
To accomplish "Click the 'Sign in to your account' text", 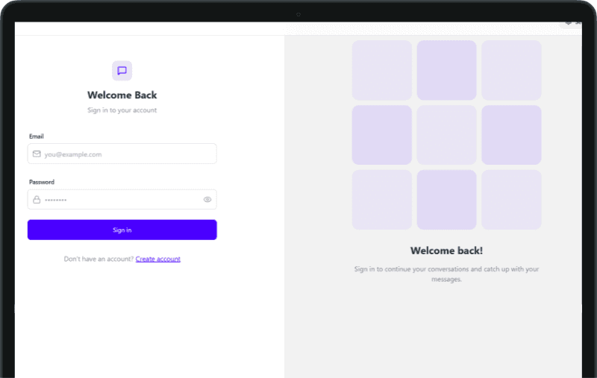I will [122, 110].
